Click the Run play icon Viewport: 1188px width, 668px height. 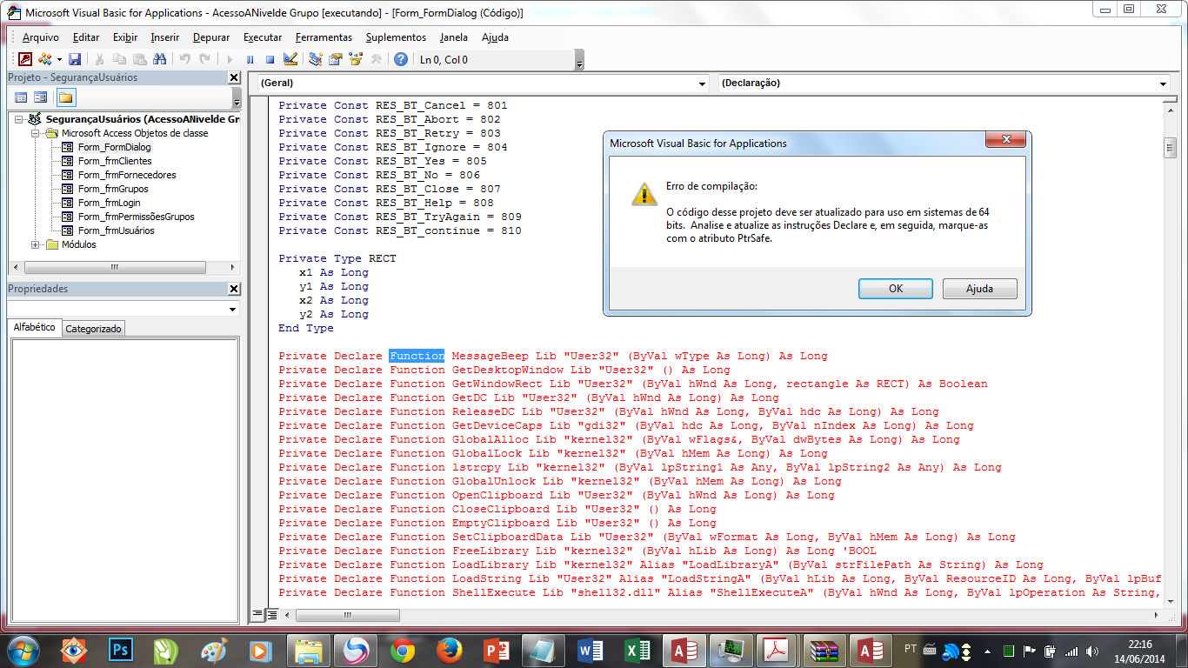(x=230, y=59)
